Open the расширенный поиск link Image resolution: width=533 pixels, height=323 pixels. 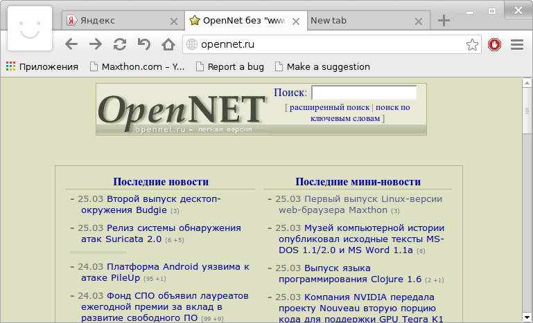(x=329, y=107)
